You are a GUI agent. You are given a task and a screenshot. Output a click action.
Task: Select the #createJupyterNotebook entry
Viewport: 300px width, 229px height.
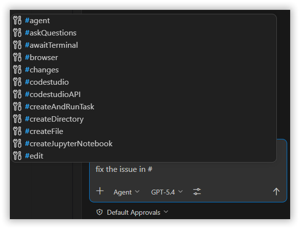point(144,143)
